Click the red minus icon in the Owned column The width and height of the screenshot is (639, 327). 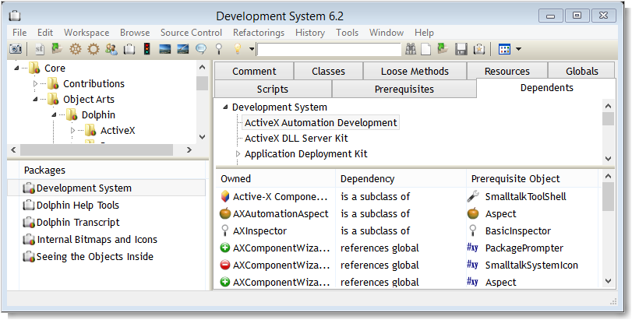coord(225,265)
